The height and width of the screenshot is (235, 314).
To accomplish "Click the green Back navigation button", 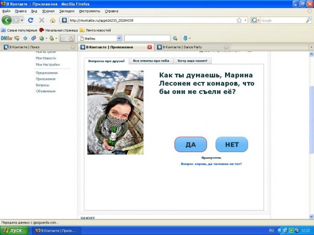I will 7,20.
